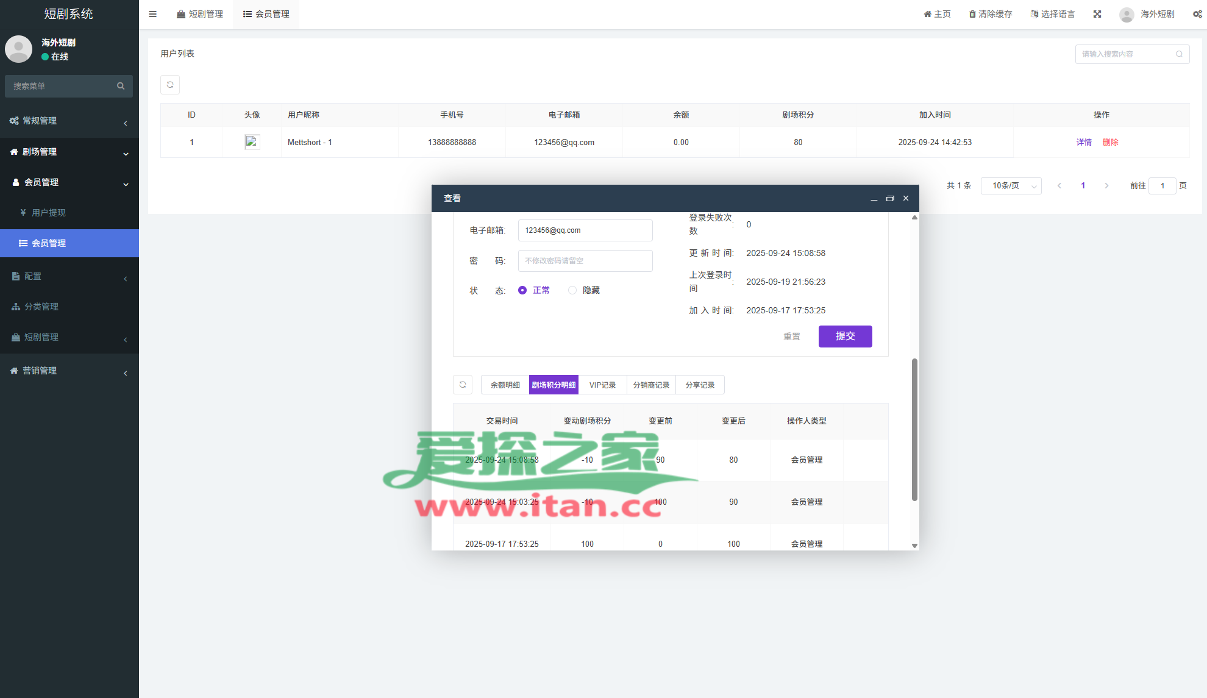Open the 10条/页 page size dropdown
1207x698 pixels.
1011,186
